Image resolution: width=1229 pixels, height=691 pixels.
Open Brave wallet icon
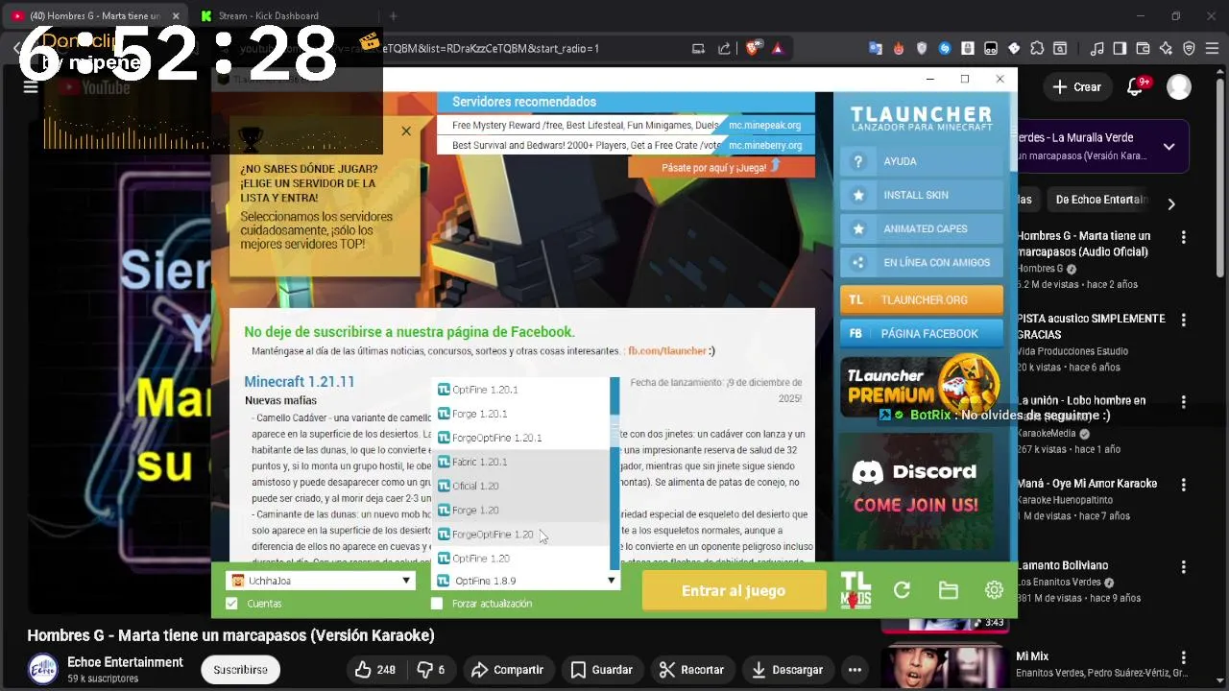tap(1143, 48)
